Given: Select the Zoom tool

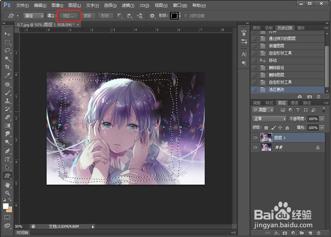Looking at the screenshot, I should [8, 193].
